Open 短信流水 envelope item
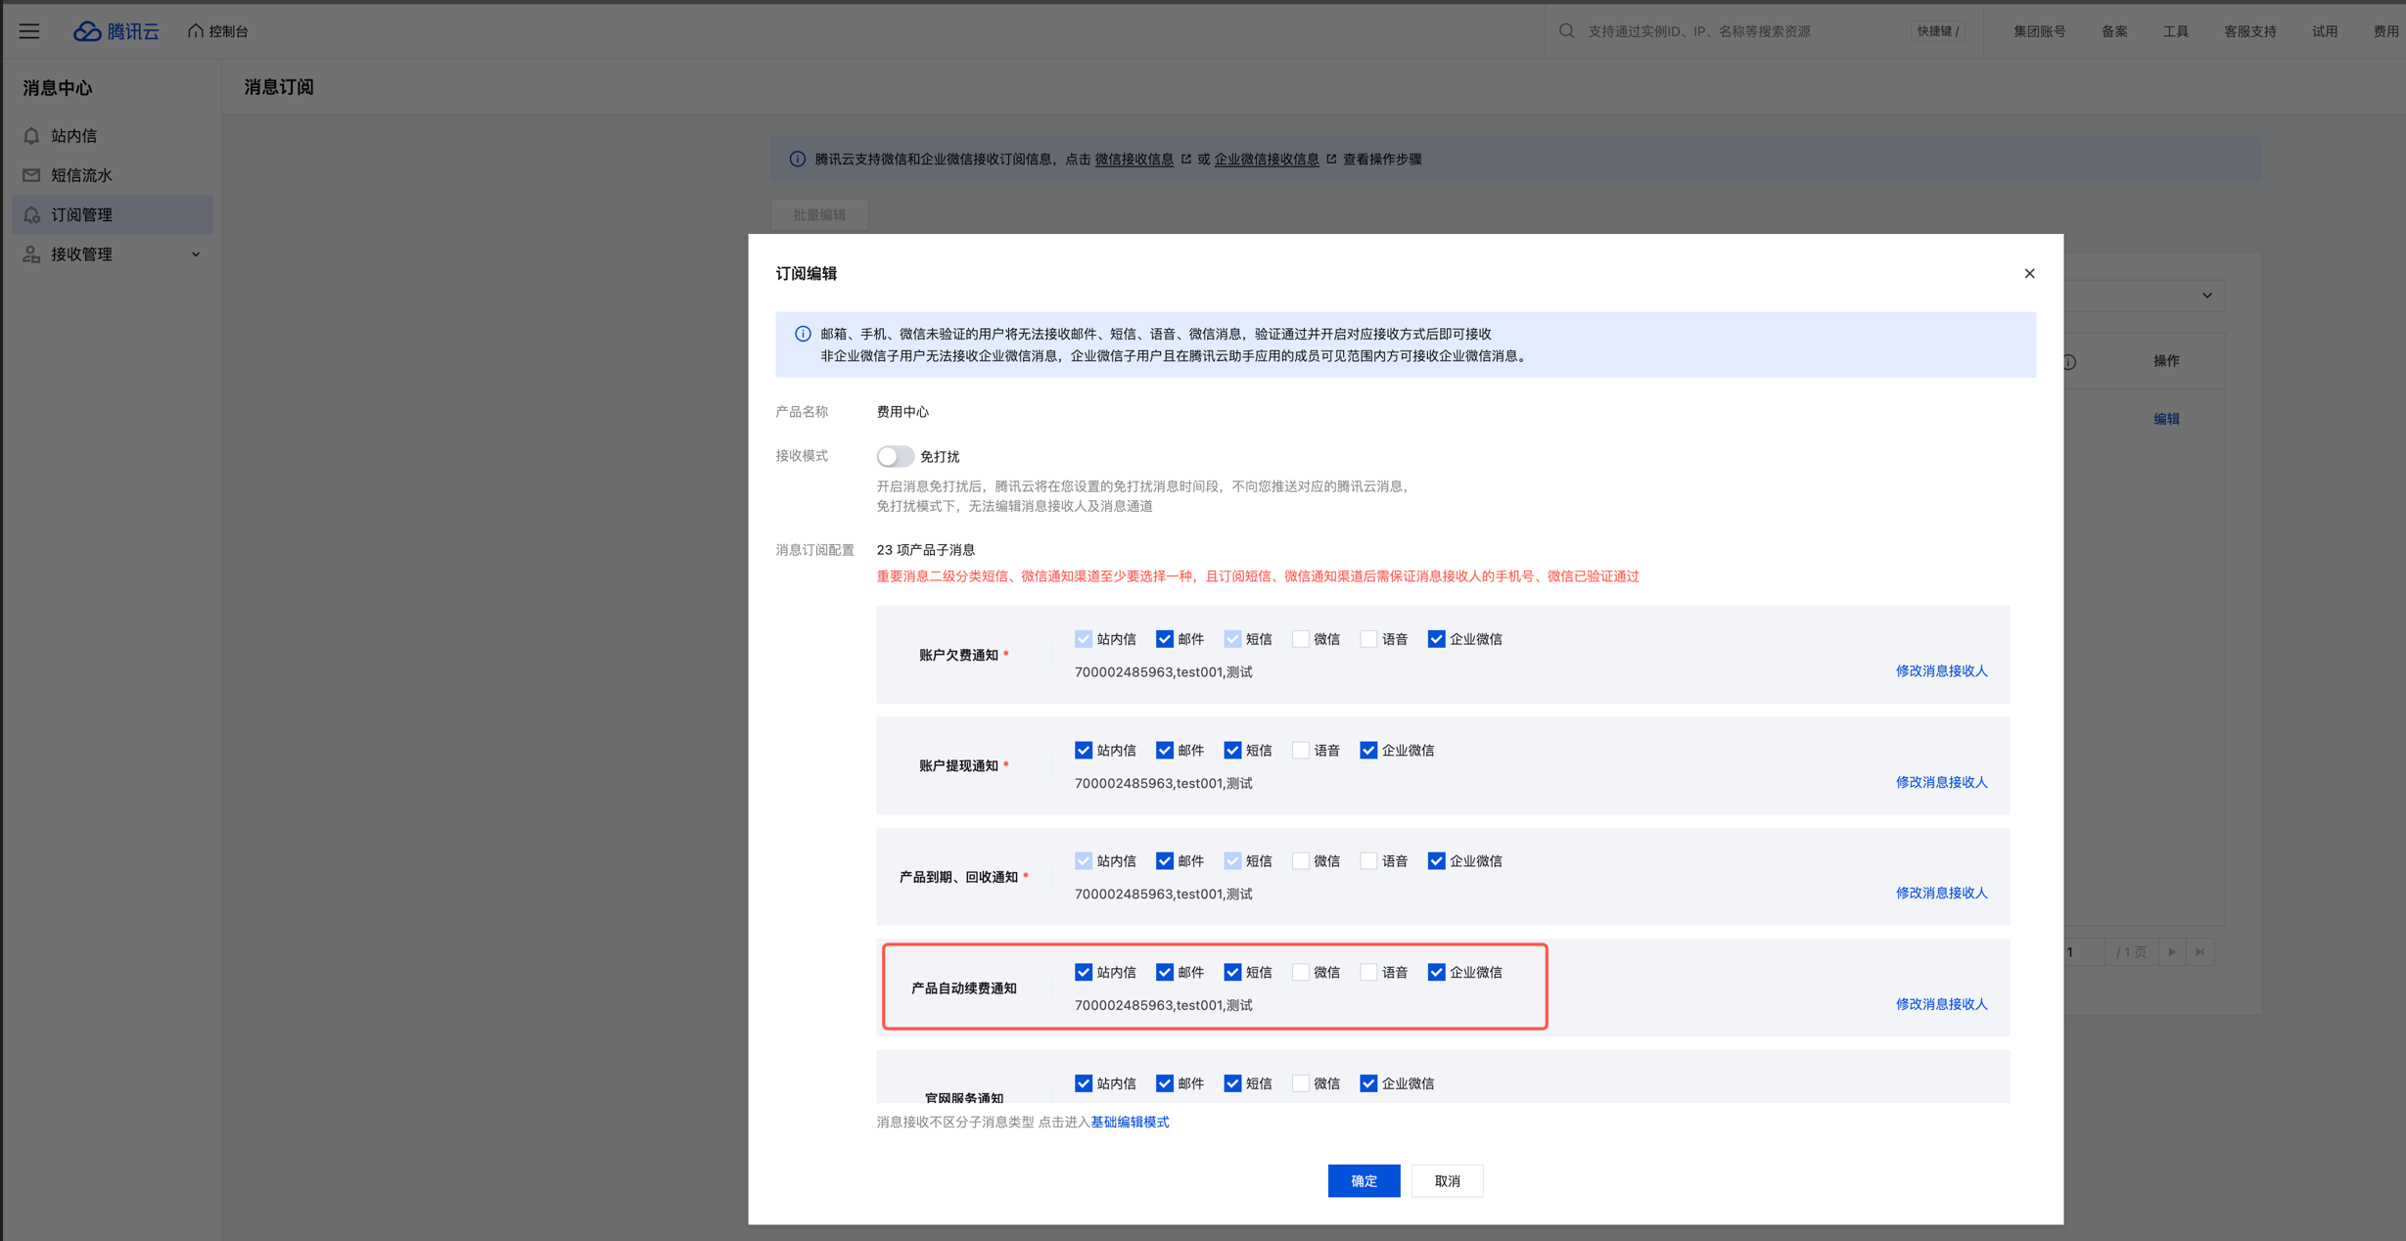The image size is (2406, 1241). [31, 175]
